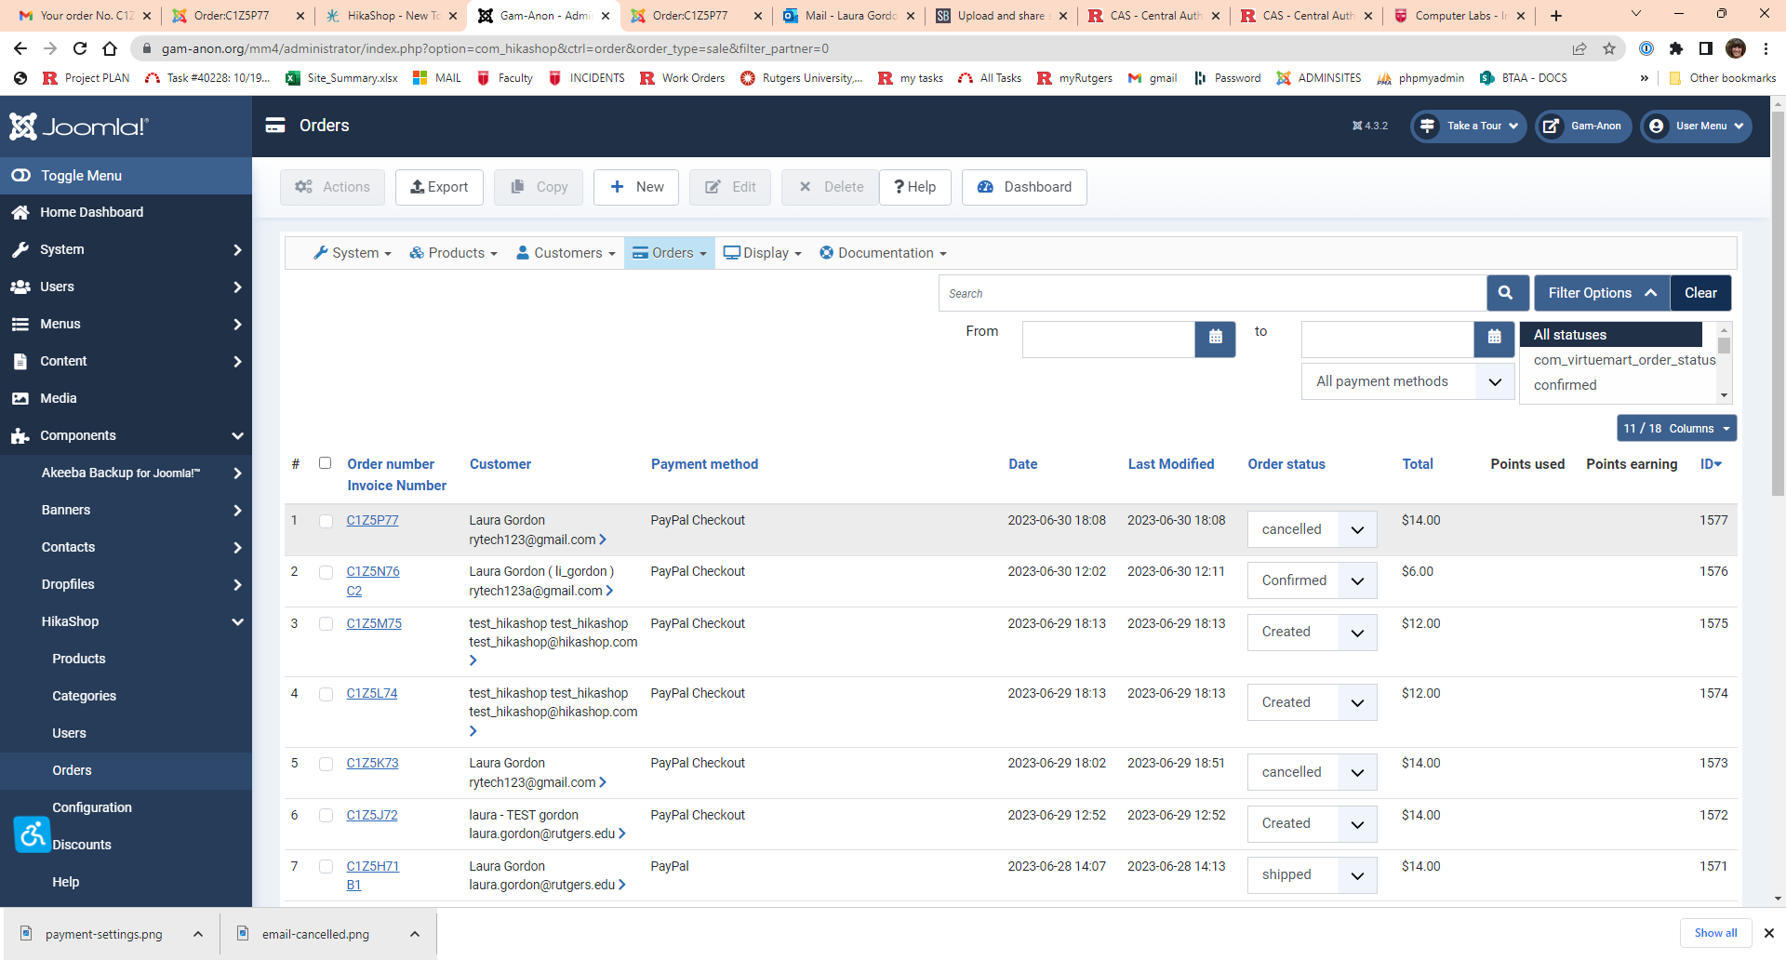Image resolution: width=1786 pixels, height=960 pixels.
Task: Click the Dashboard button
Action: [x=1024, y=187]
